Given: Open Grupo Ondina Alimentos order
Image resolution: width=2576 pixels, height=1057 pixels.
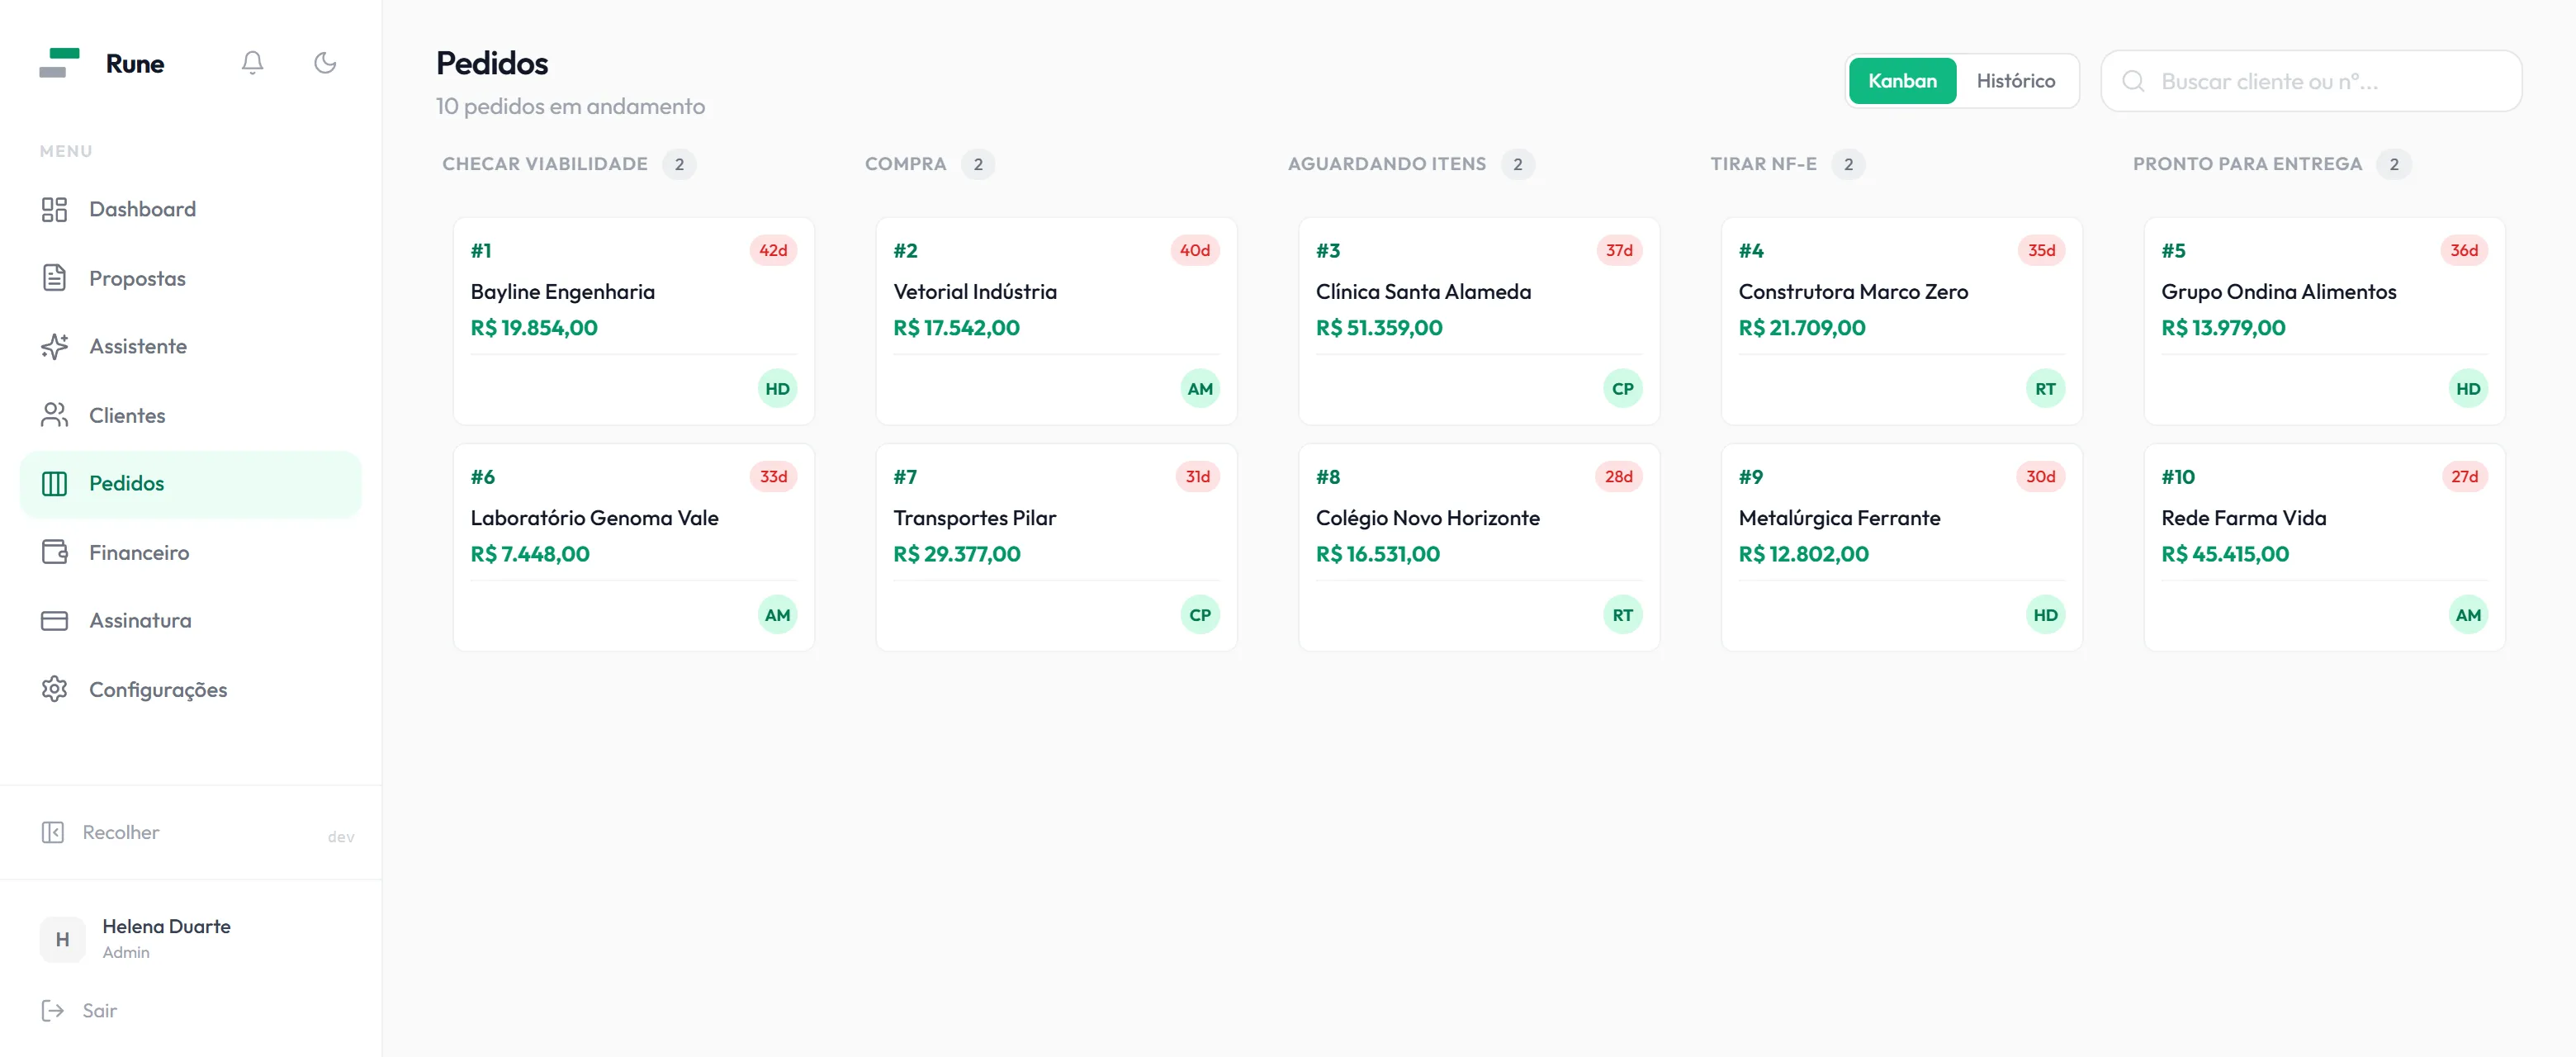Looking at the screenshot, I should click(2324, 321).
